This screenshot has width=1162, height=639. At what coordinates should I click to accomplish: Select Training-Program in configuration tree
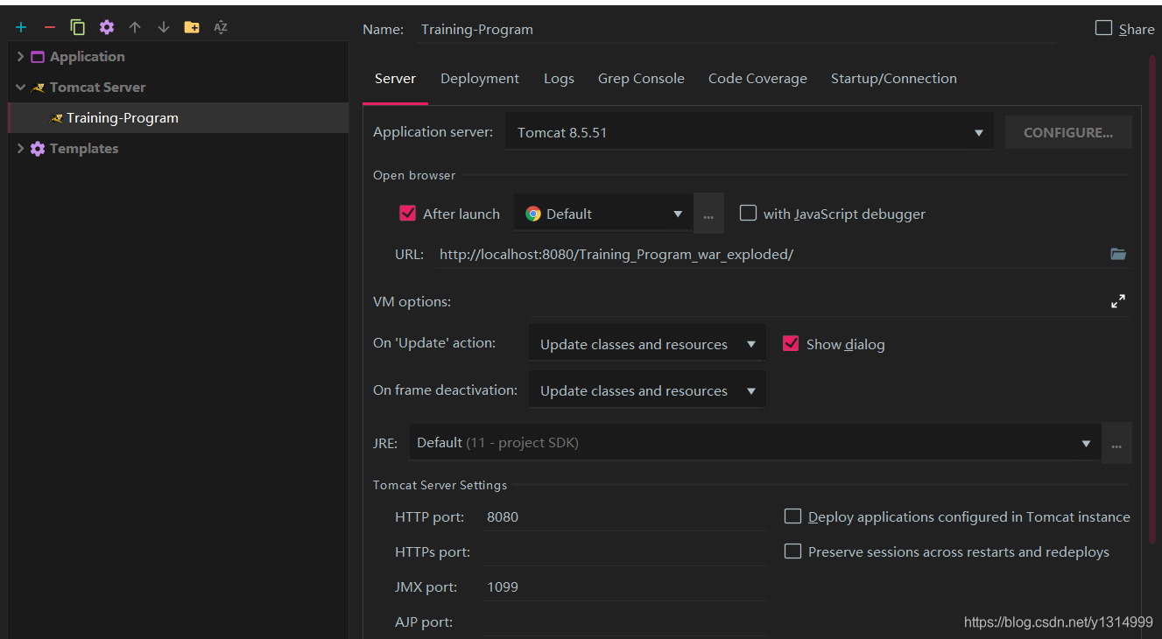(179, 118)
